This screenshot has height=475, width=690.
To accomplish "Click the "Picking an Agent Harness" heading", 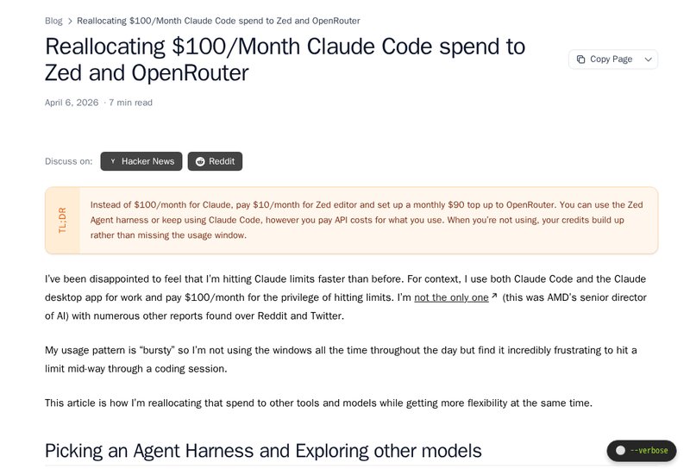I will (x=263, y=451).
